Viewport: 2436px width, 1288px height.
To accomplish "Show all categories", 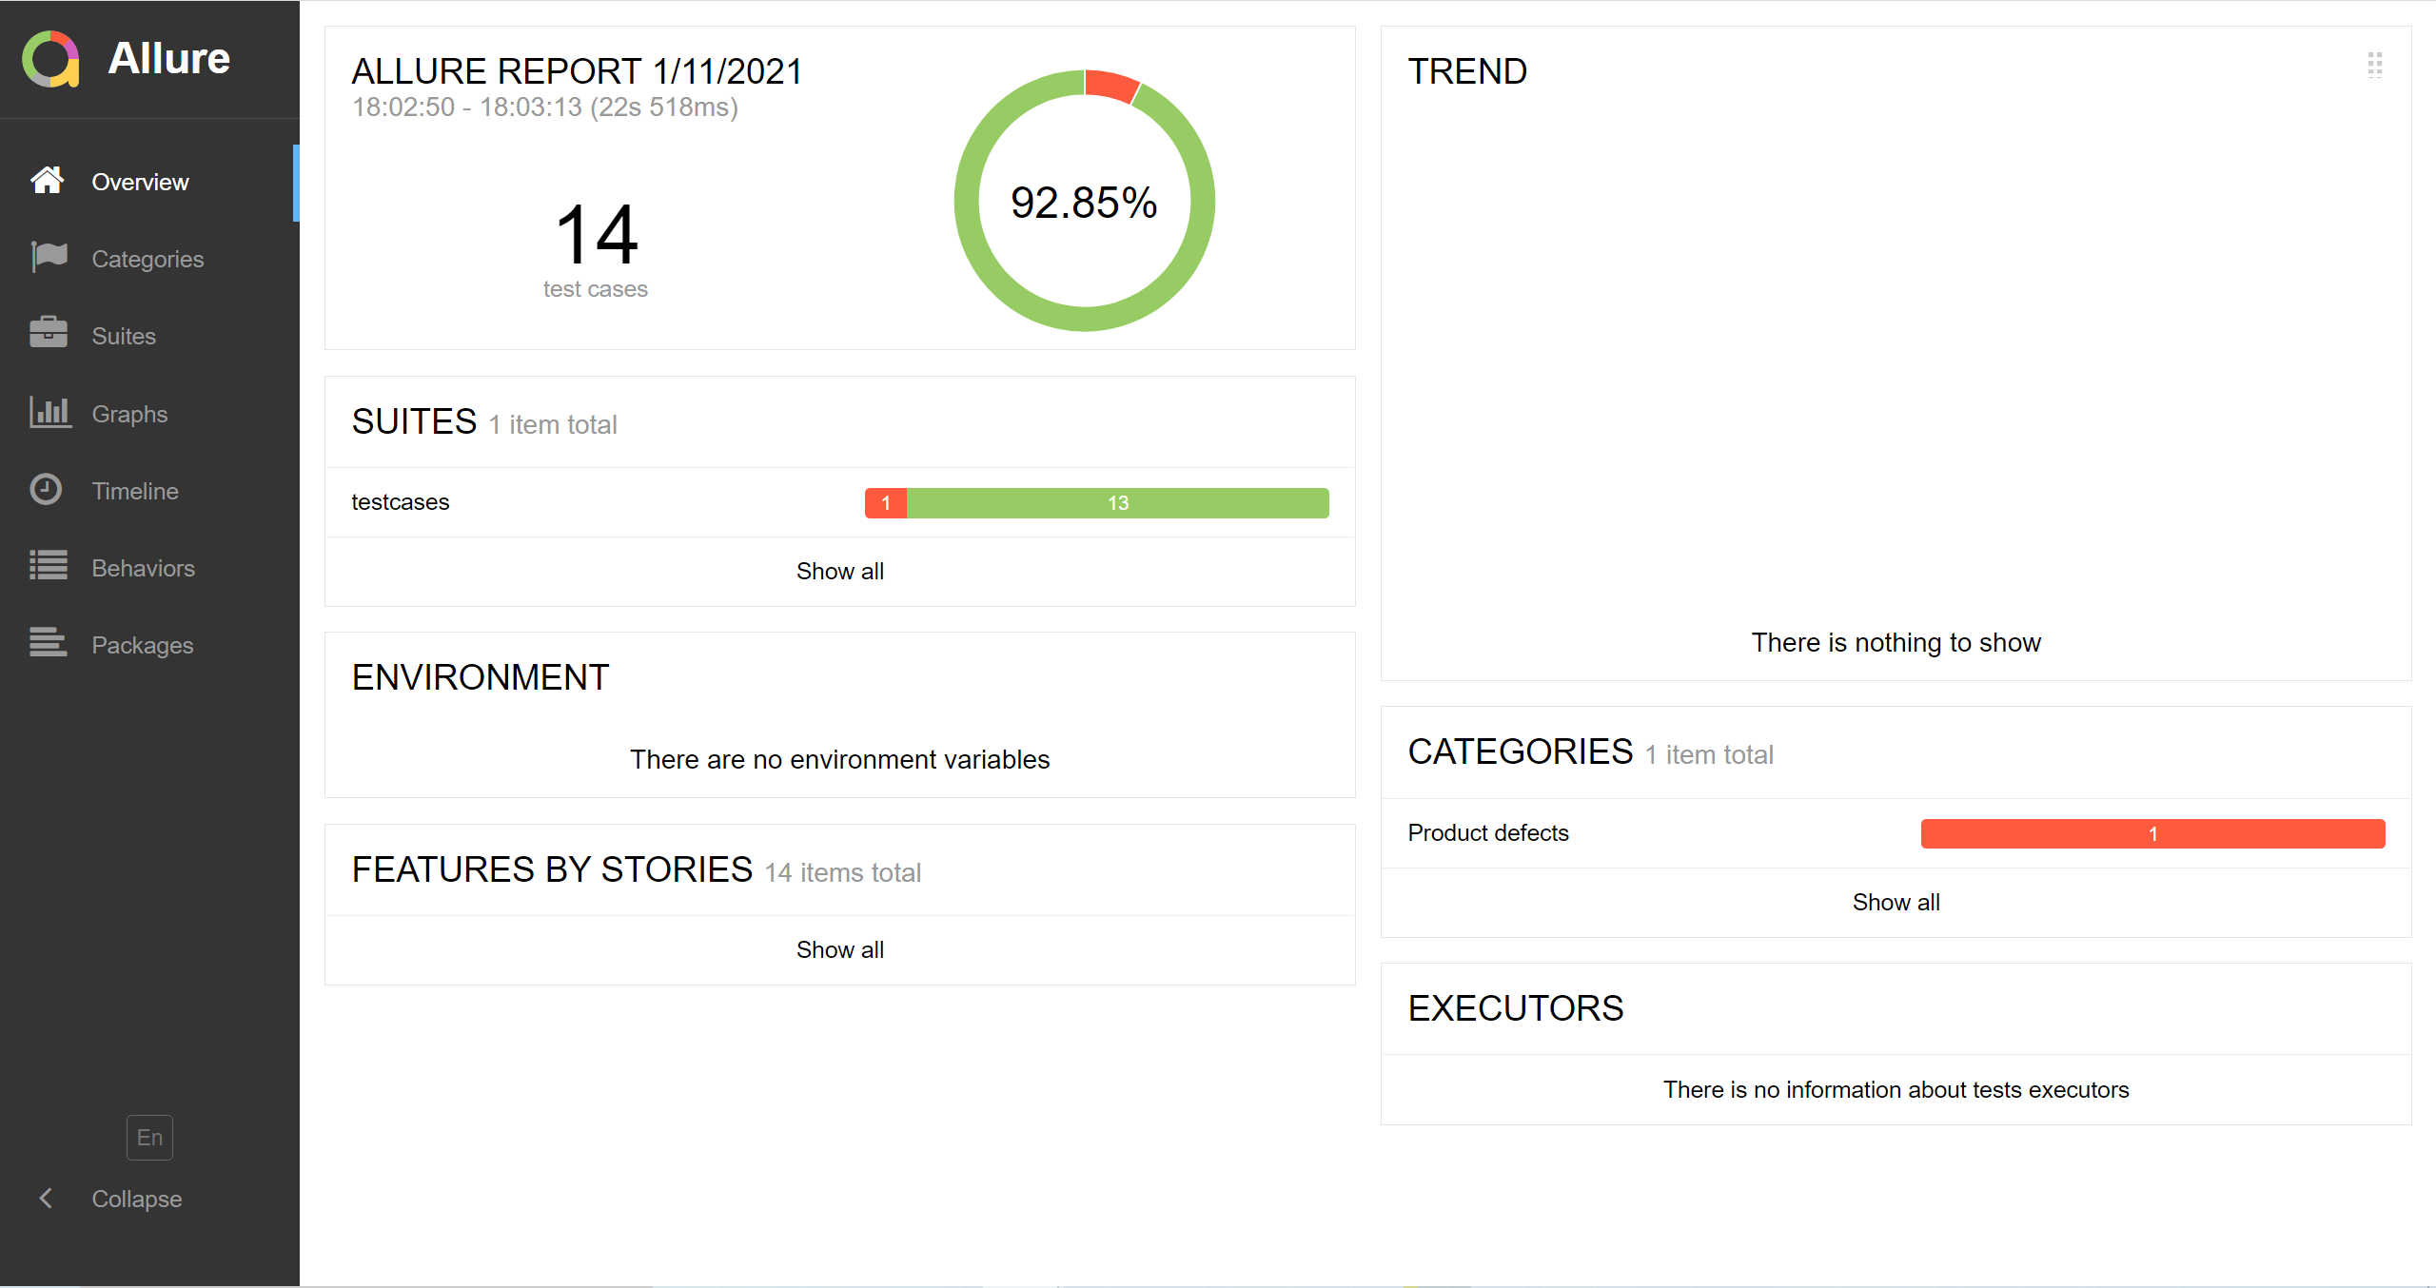I will [1896, 902].
